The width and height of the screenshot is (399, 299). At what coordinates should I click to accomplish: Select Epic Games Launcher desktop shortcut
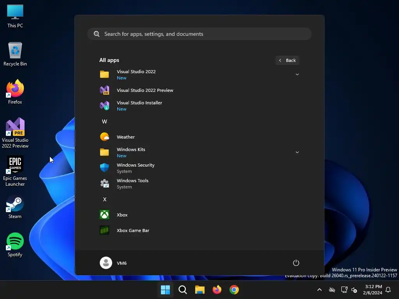(x=15, y=171)
